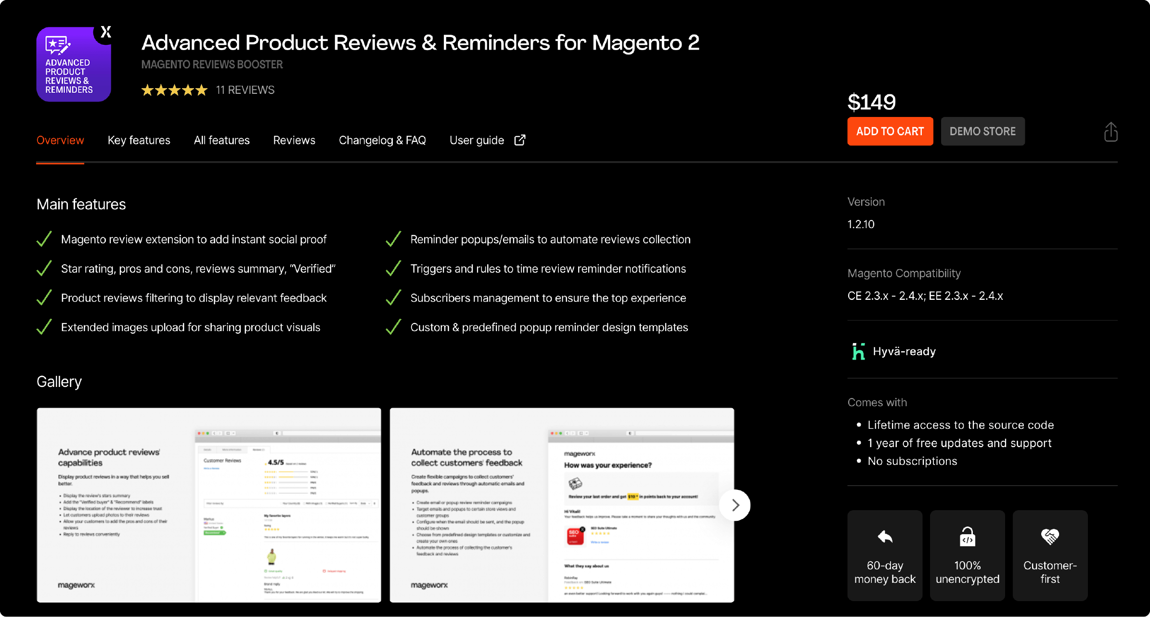Open the DEMO STORE preview
1150x617 pixels.
click(x=982, y=131)
